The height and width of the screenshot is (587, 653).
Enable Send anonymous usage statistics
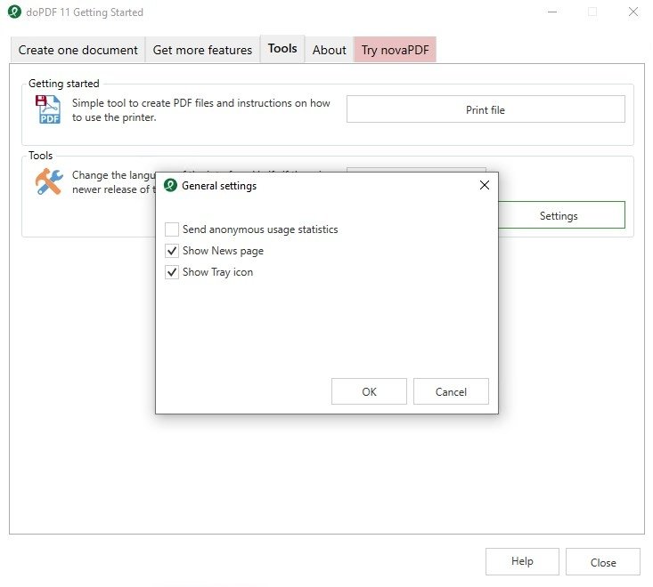pyautogui.click(x=172, y=229)
